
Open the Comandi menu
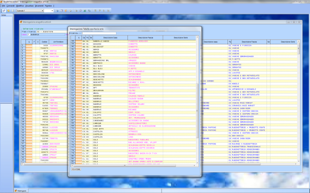tap(10, 6)
